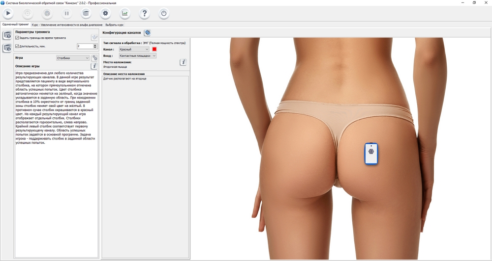Image resolution: width=492 pixels, height=261 pixels.
Task: Open the channel configuration gear icon
Action: 147,33
